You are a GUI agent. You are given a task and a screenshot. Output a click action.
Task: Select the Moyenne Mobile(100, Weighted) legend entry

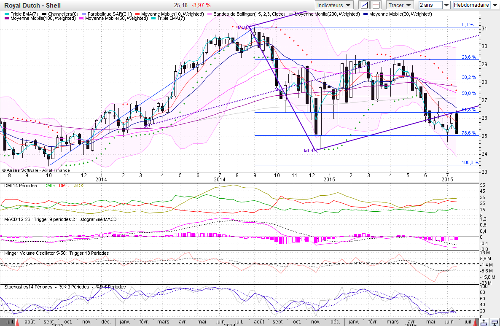[x=40, y=19]
